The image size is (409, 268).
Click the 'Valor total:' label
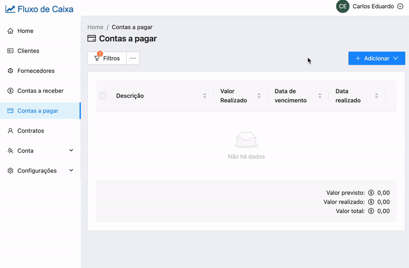[350, 211]
